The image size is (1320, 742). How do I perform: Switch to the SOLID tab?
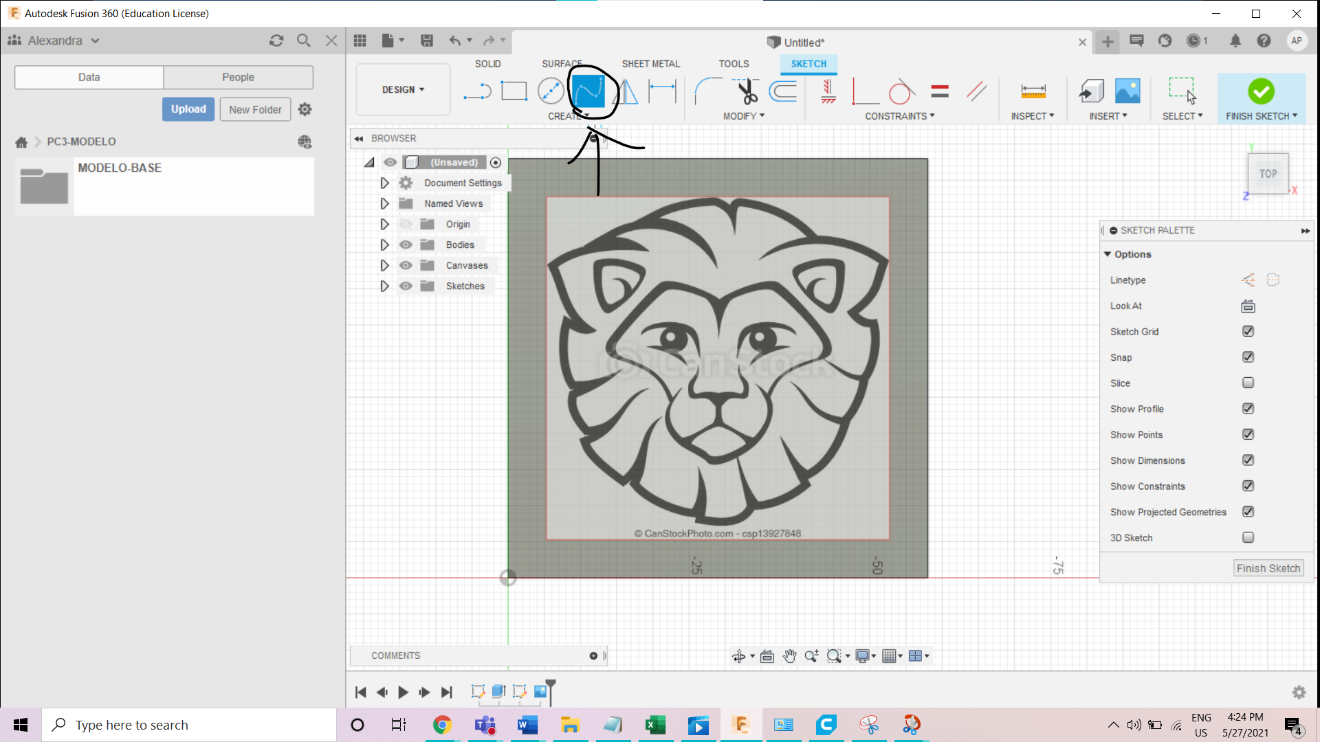[487, 64]
